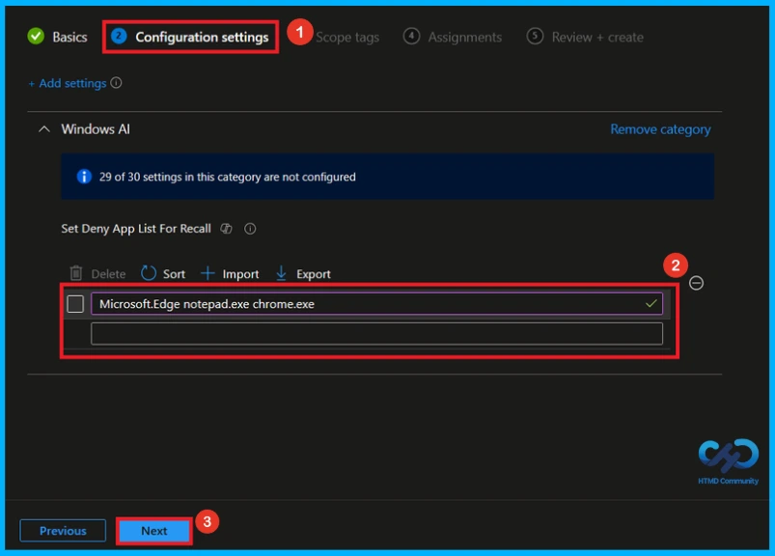
Task: Click the Windows AI heading text
Action: 96,129
